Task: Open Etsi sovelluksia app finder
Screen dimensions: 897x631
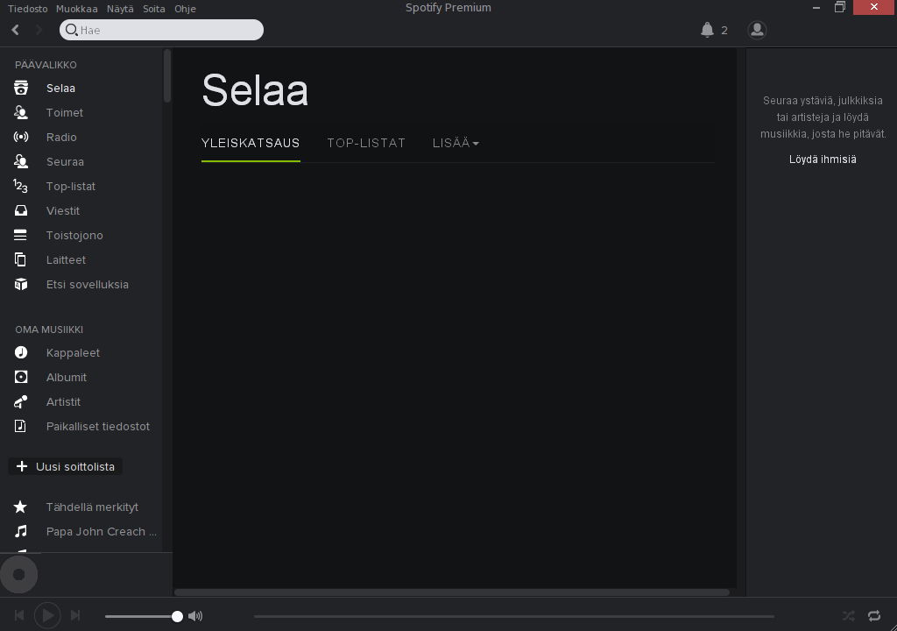Action: tap(87, 284)
